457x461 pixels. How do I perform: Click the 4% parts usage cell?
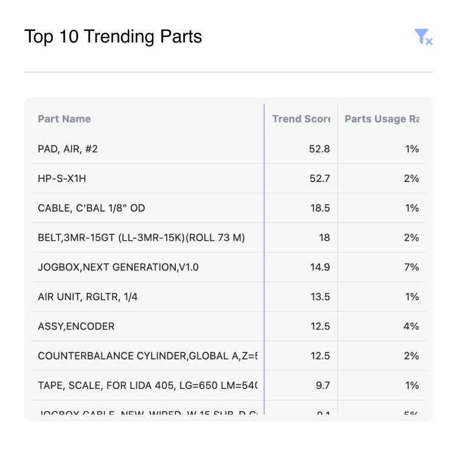click(x=412, y=326)
